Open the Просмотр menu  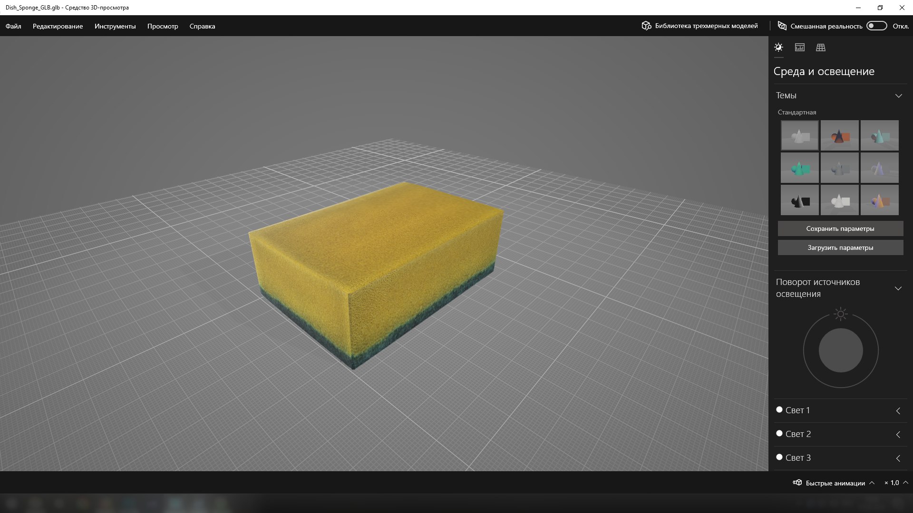[x=163, y=26]
